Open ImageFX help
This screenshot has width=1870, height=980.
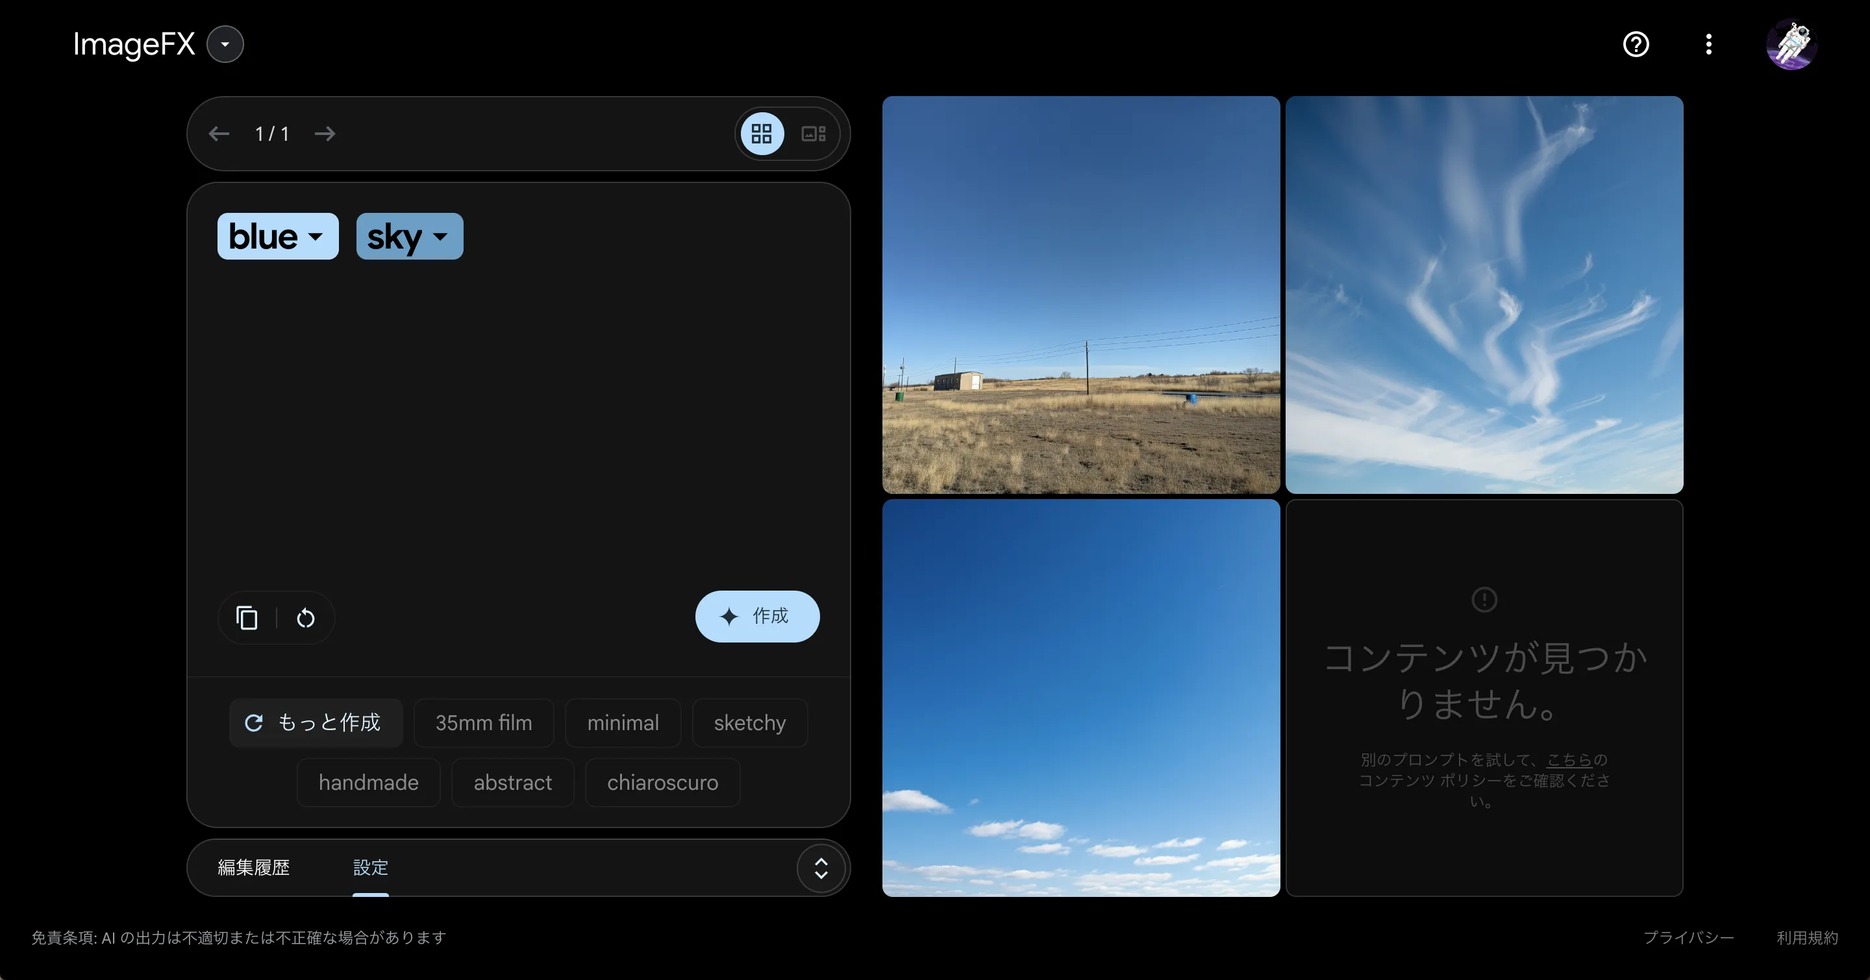point(1636,44)
